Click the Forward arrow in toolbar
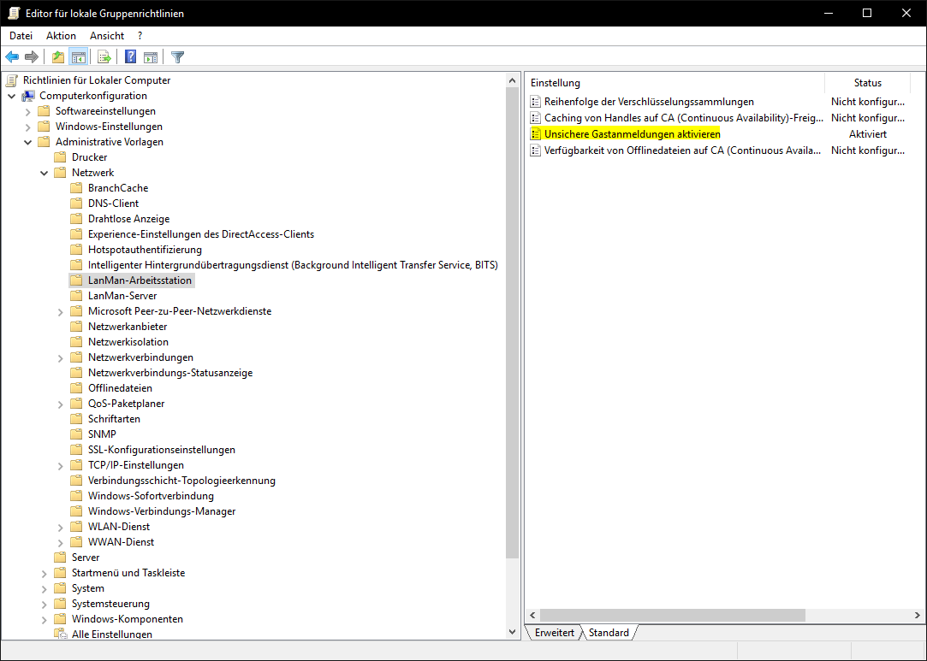This screenshot has height=661, width=927. pos(32,57)
